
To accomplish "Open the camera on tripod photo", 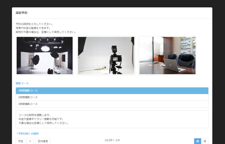I will (x=106, y=55).
